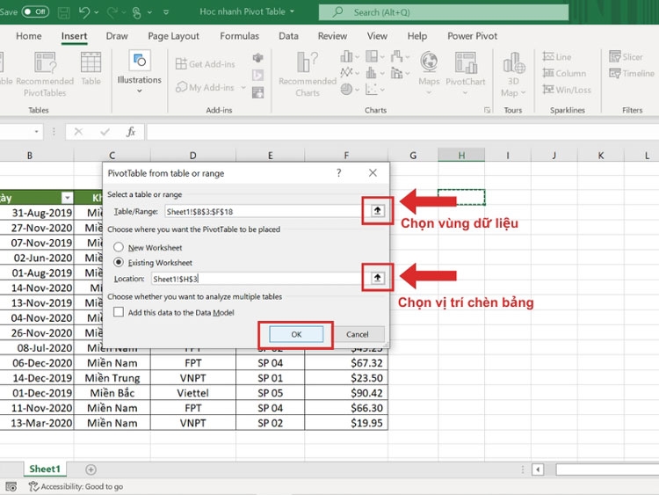Screen dimensions: 659x495
Task: Click the Cancel button in dialog
Action: [x=358, y=334]
